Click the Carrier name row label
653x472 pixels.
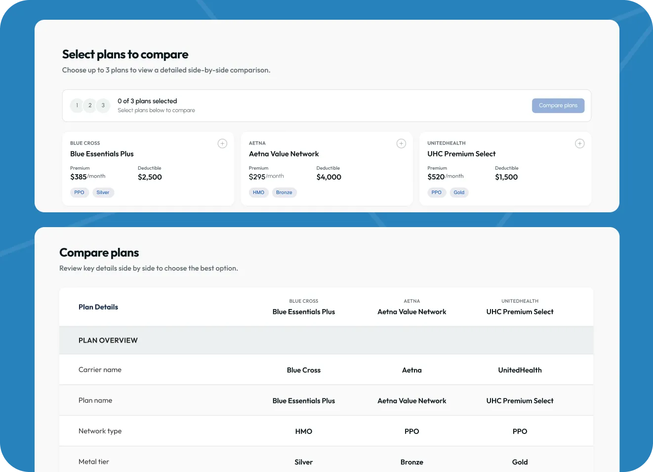[x=100, y=370]
